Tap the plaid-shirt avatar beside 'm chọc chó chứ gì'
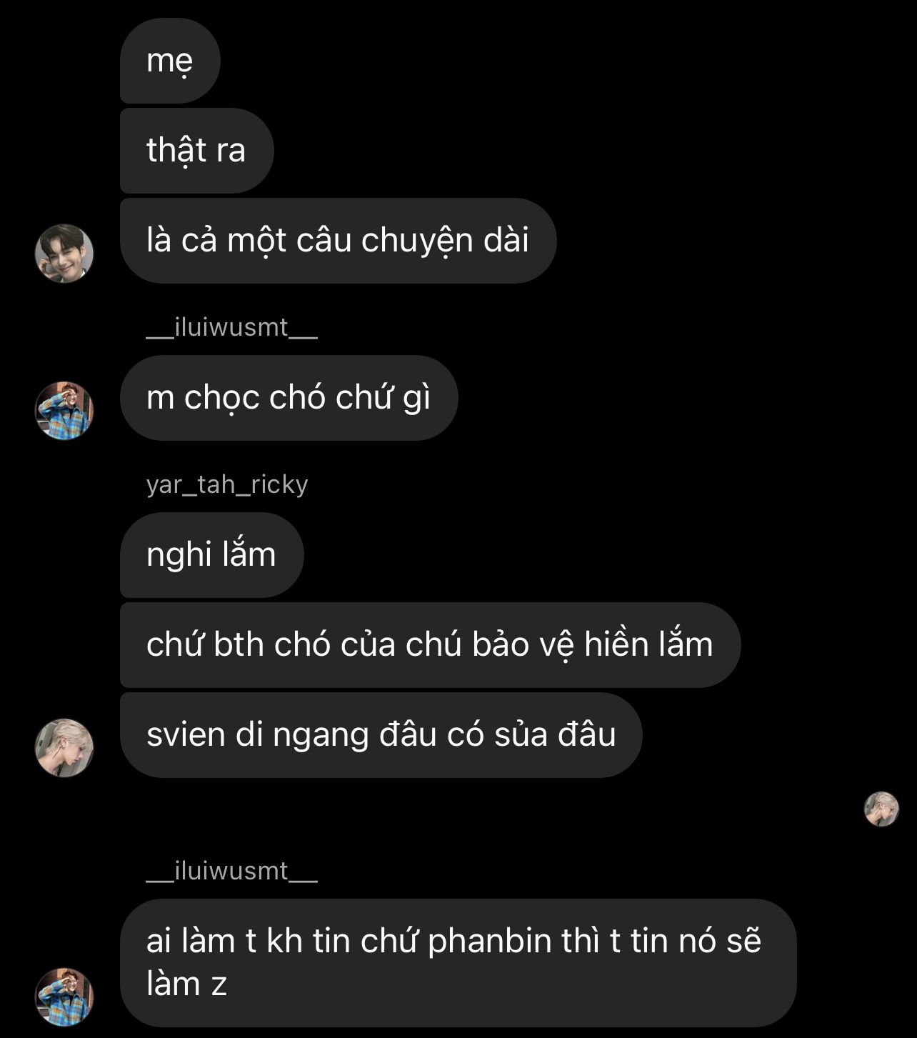917x1038 pixels. click(x=64, y=411)
